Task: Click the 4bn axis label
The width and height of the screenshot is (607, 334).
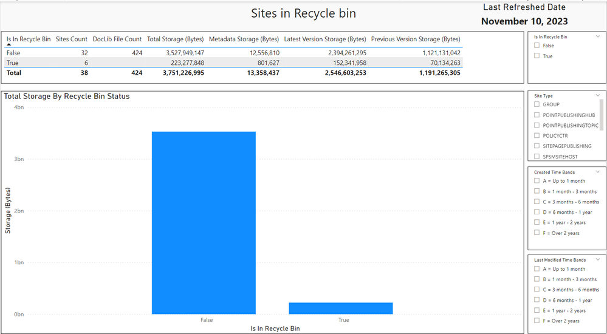Action: pos(19,107)
